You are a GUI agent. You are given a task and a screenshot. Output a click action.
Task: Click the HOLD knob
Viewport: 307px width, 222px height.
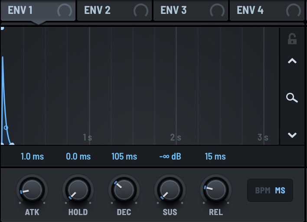click(x=78, y=190)
